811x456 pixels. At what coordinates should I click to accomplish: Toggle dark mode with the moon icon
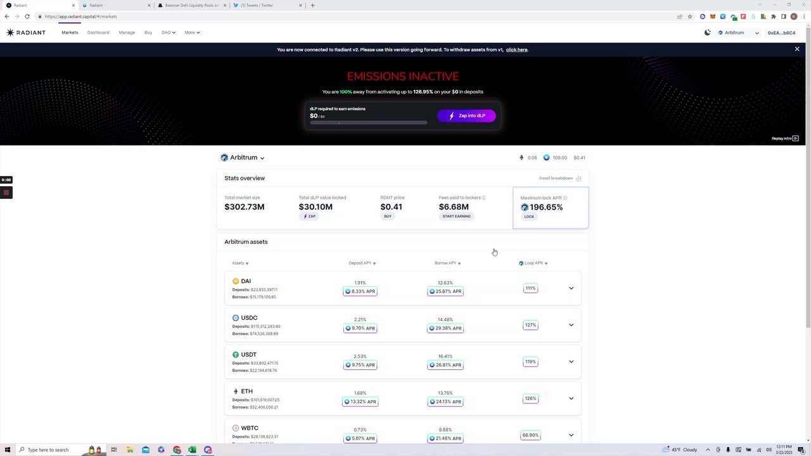click(708, 32)
